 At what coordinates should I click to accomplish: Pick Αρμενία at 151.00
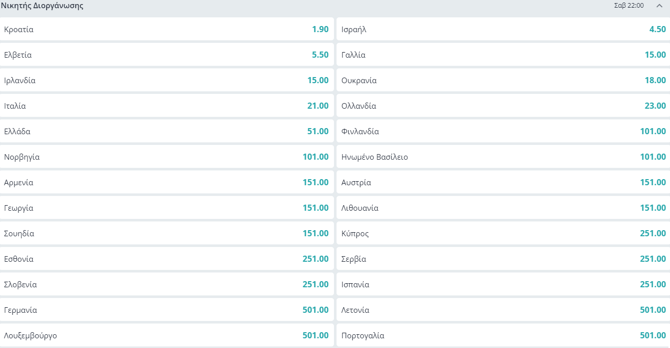[167, 182]
